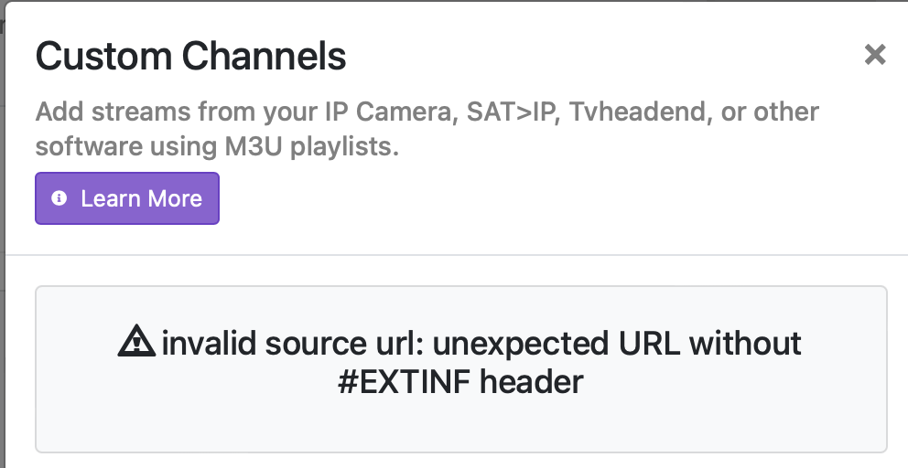
Task: Click the word Channels in the title
Action: click(264, 56)
